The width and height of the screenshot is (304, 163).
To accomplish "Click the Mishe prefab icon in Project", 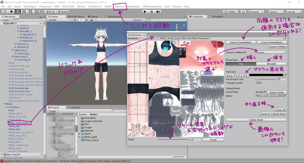I will click(x=82, y=133).
